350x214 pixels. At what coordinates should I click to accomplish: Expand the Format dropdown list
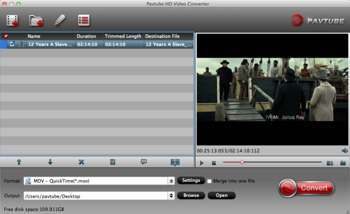(x=171, y=181)
